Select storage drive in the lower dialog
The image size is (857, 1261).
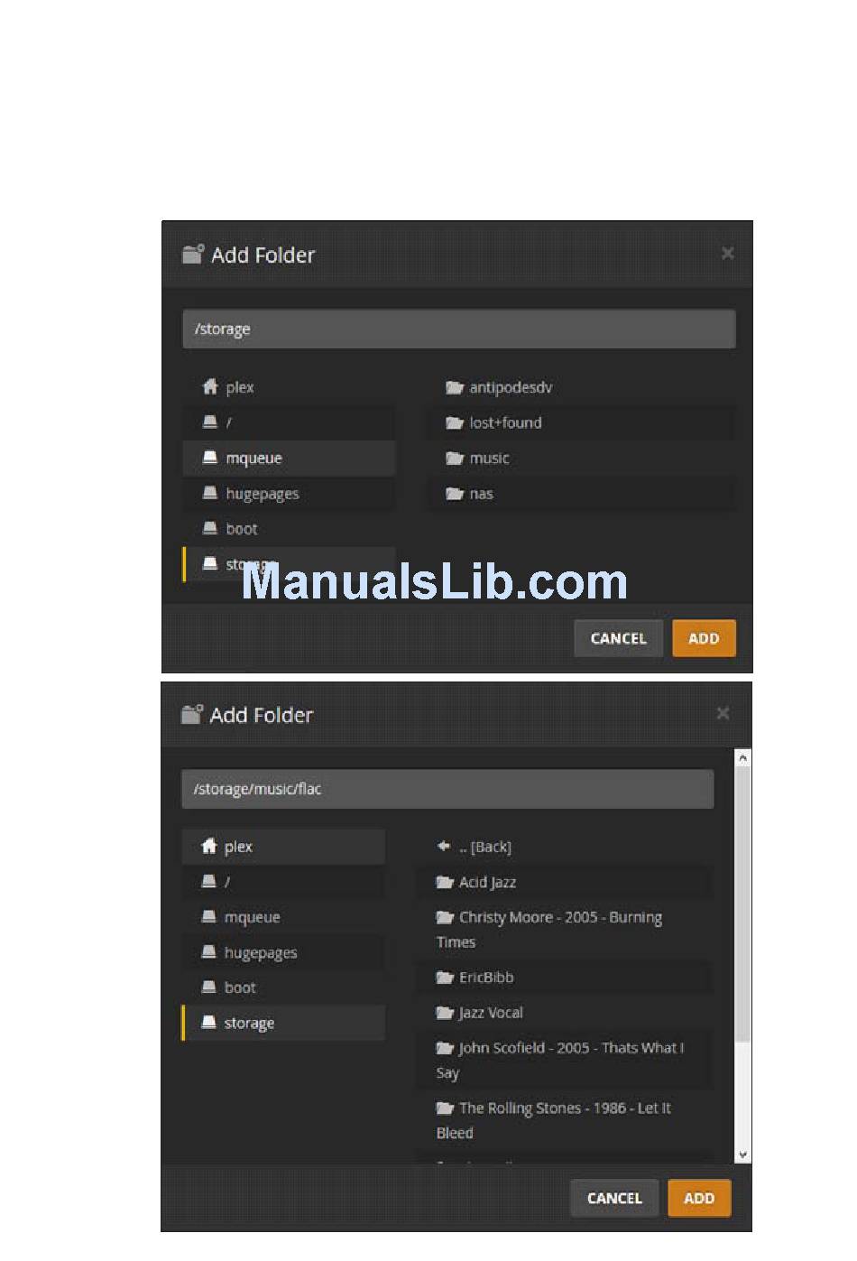(x=283, y=1023)
